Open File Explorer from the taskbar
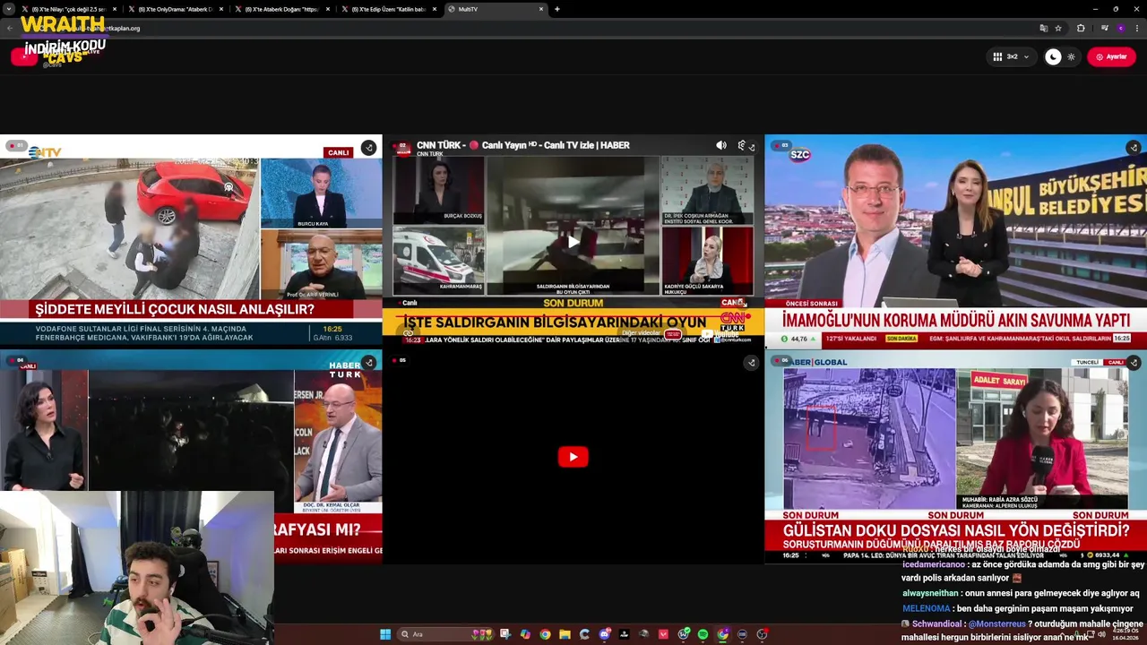 coord(565,634)
